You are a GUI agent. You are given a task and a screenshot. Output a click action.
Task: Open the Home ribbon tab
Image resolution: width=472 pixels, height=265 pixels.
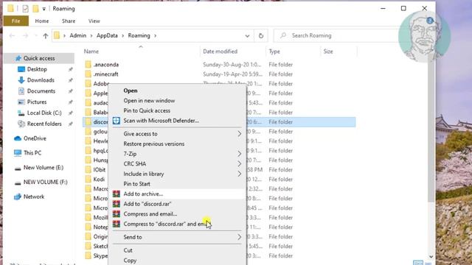tap(42, 21)
